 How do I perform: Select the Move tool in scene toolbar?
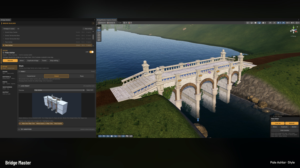tap(99, 30)
